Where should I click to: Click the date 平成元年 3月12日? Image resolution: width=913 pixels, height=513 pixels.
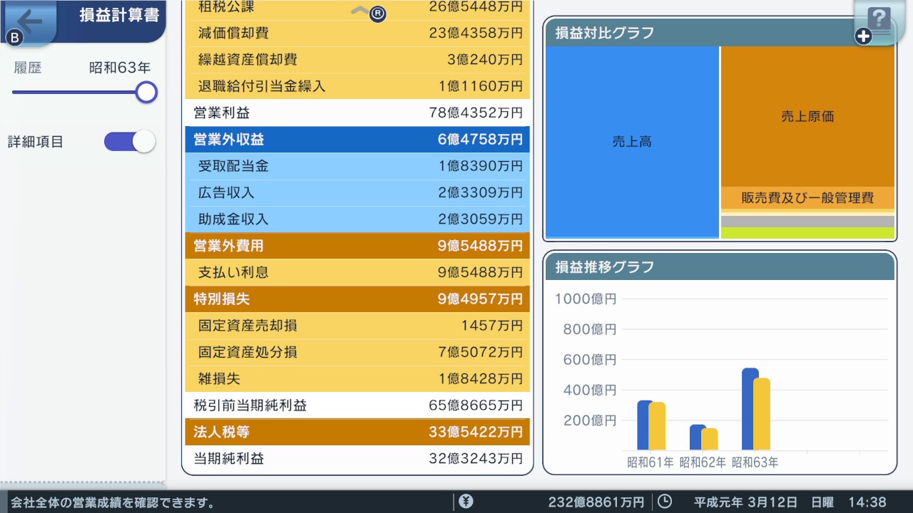(x=745, y=502)
